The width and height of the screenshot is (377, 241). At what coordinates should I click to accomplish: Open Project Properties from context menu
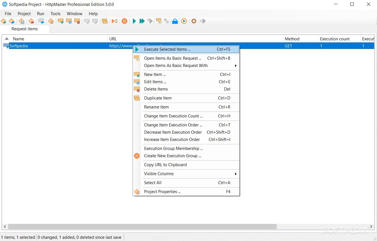186,192
